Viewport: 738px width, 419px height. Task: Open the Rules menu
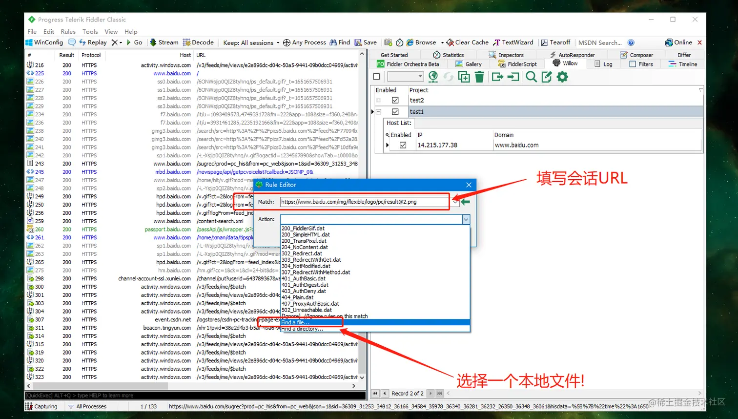pos(68,31)
